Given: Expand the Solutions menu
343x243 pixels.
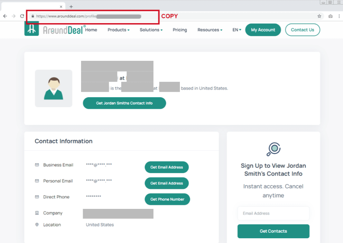Looking at the screenshot, I should (x=151, y=30).
